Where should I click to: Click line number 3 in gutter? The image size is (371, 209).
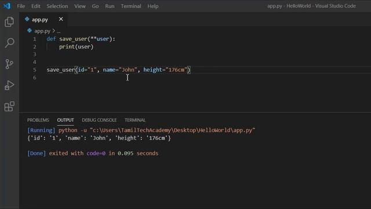[35, 54]
